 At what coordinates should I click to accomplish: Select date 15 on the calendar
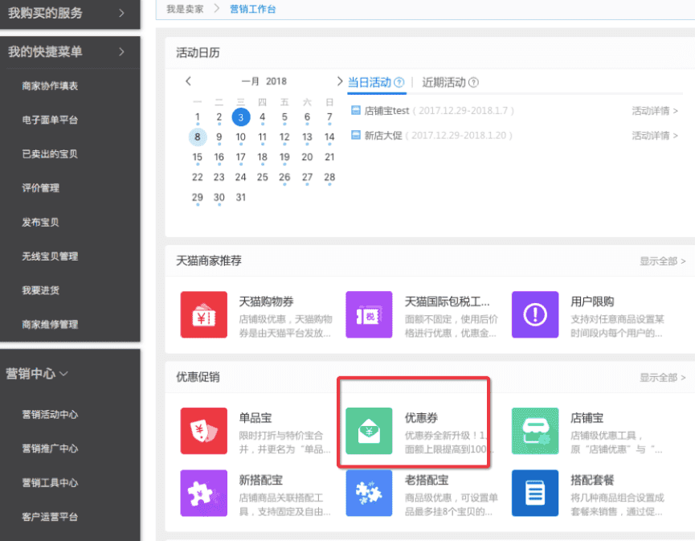pyautogui.click(x=197, y=157)
